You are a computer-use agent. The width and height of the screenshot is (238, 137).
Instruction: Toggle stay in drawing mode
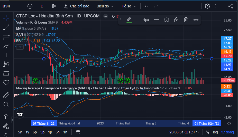6,126
